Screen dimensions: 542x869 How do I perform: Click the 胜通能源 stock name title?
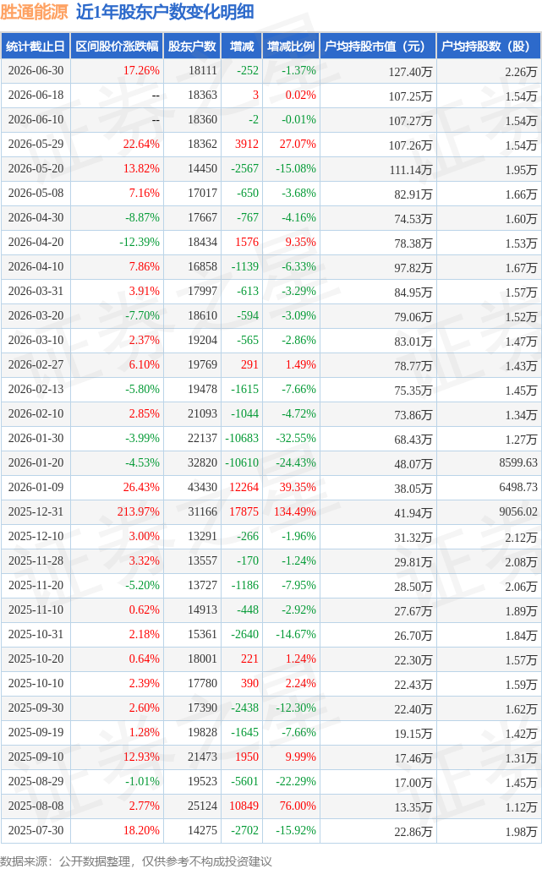click(x=35, y=12)
